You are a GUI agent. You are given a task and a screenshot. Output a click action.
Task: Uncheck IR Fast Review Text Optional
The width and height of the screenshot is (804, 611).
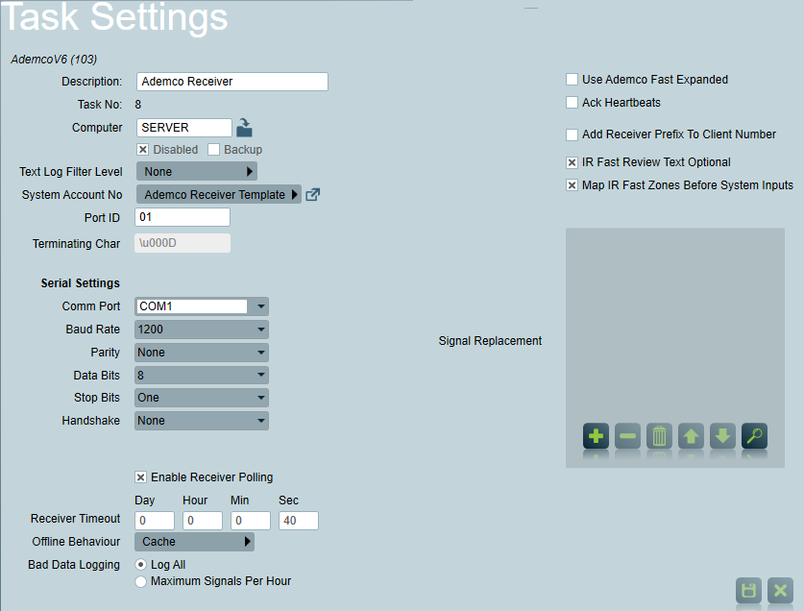(572, 162)
